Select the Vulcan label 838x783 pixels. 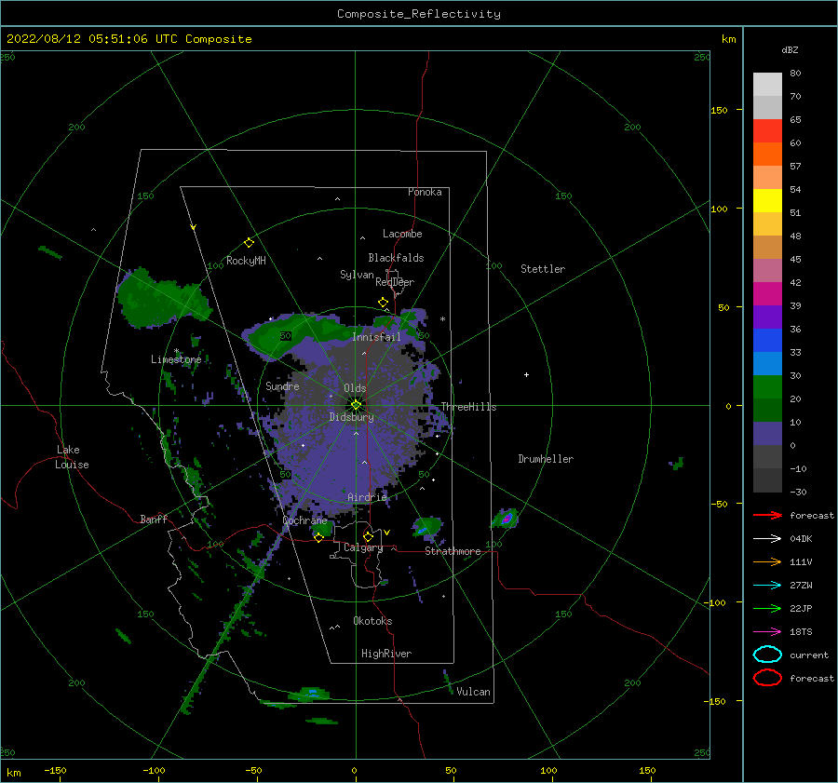(x=473, y=692)
